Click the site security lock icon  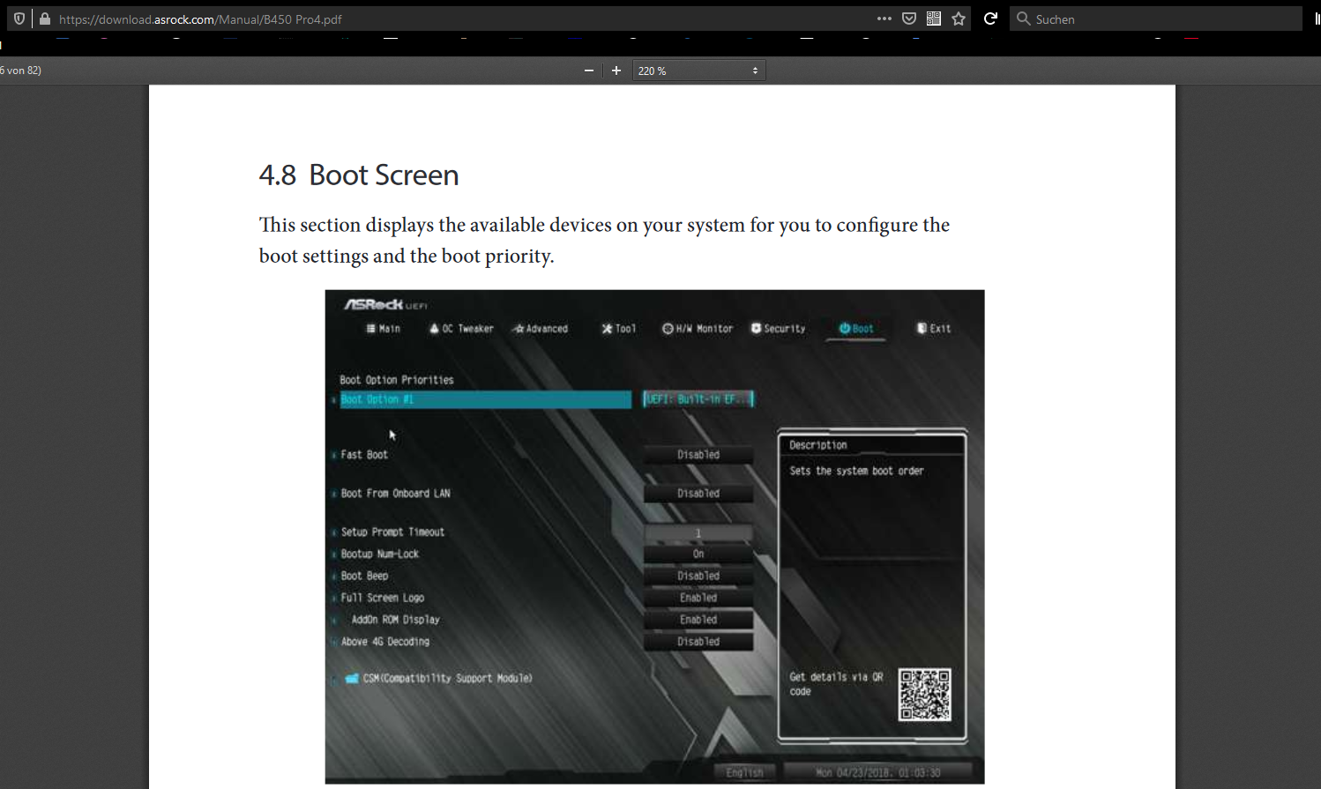[x=45, y=19]
